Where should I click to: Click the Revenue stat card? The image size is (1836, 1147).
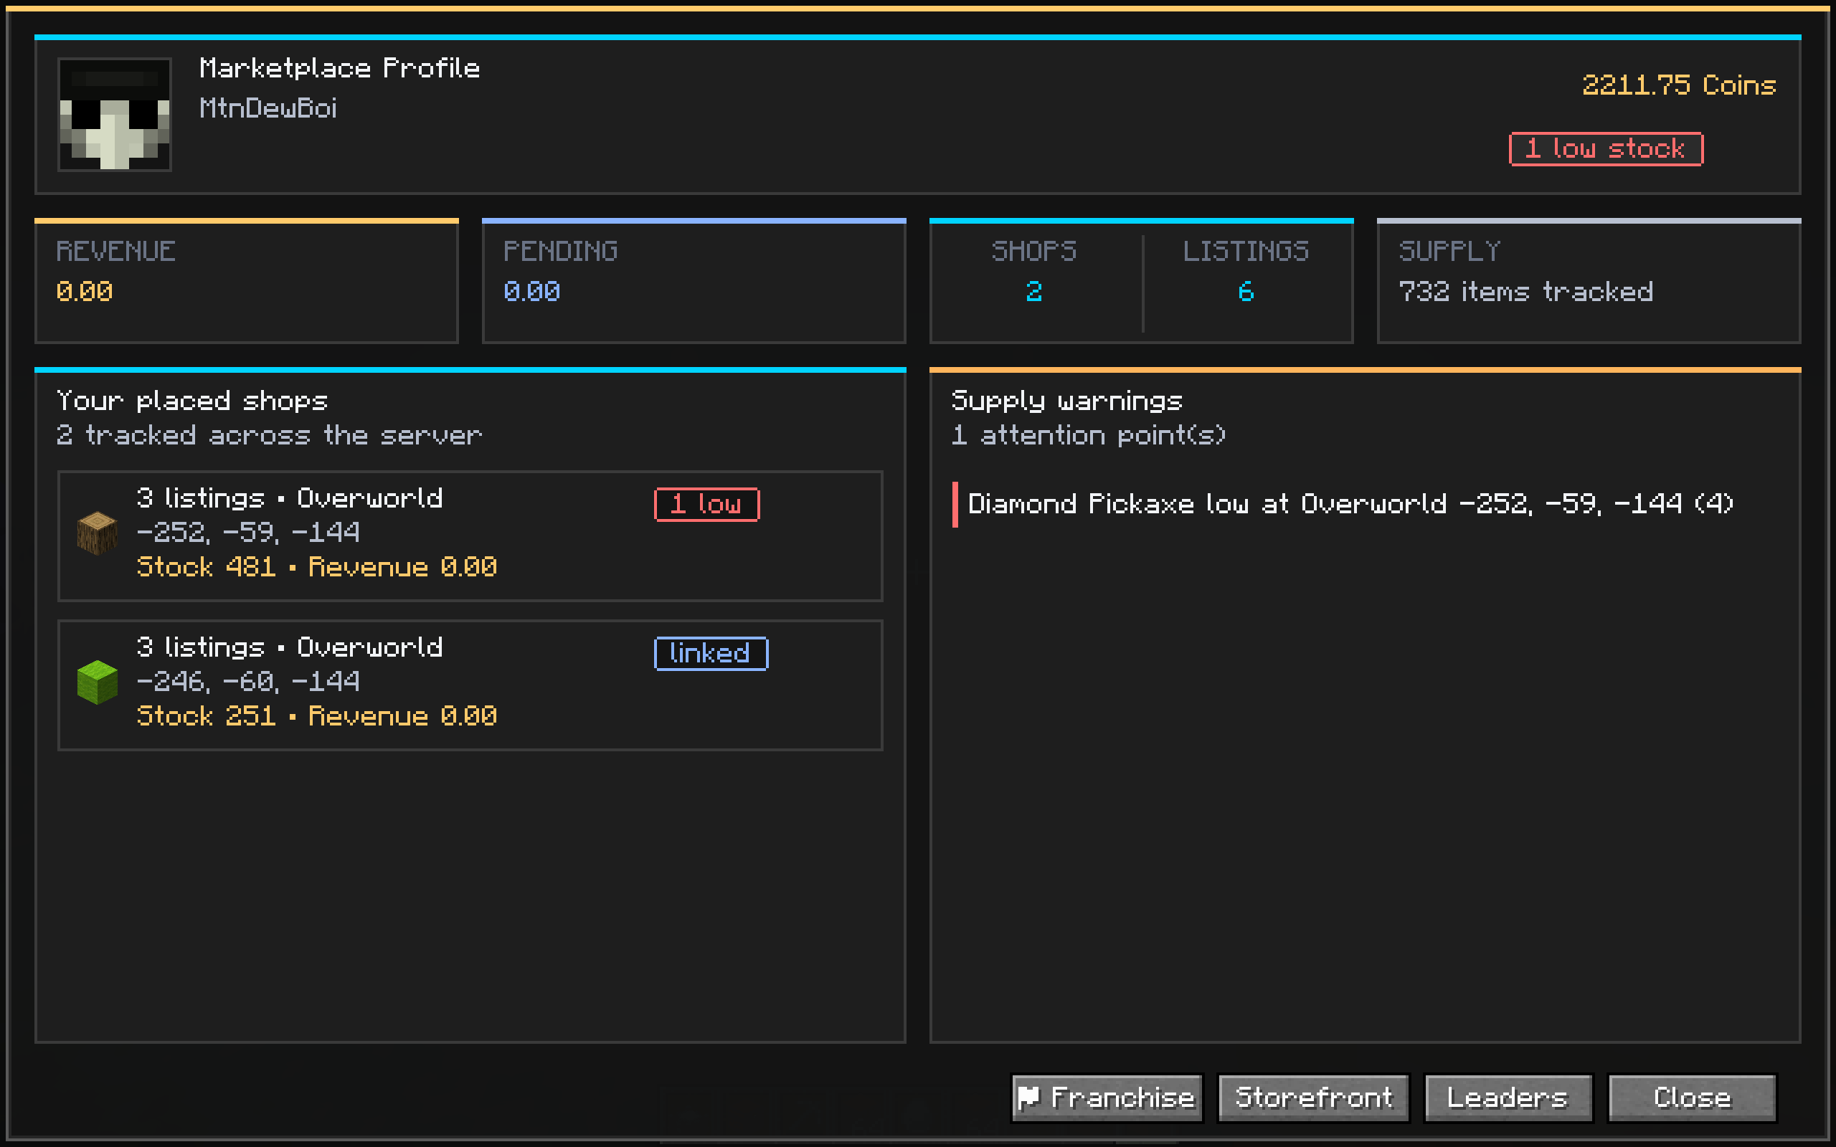coord(247,282)
